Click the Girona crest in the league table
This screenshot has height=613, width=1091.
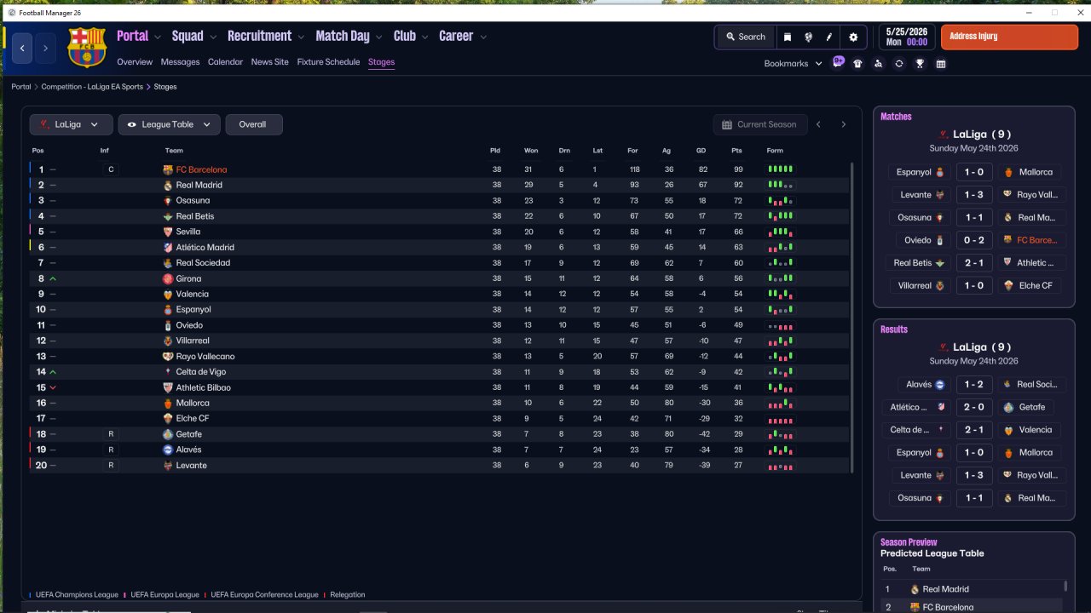[x=168, y=278]
